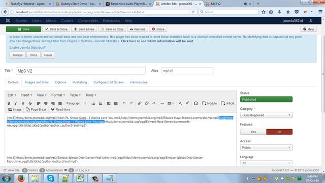This screenshot has width=325, height=183.
Task: Open Skype from the taskbar
Action: pos(50,178)
